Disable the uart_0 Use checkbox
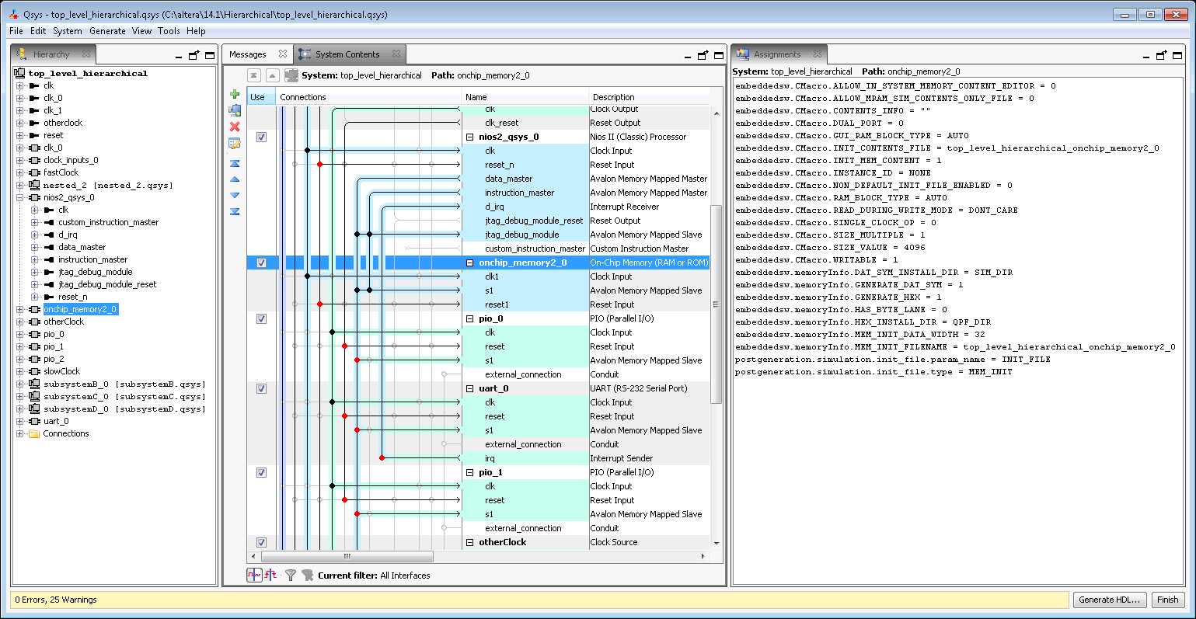This screenshot has width=1196, height=619. tap(261, 388)
